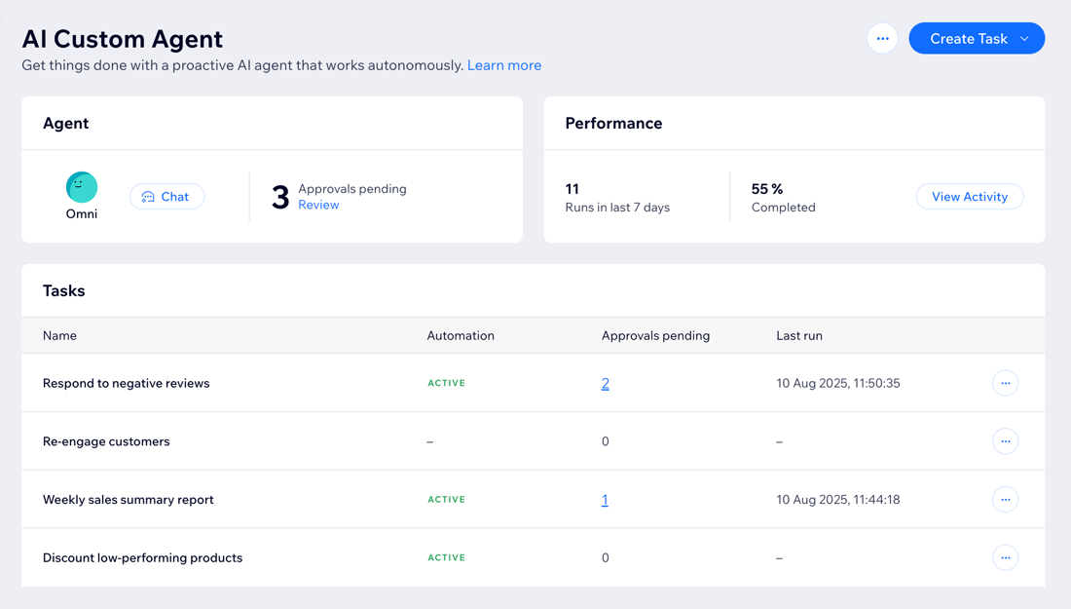Screen dimensions: 1071x609
Task: Click the View Activity button
Action: click(969, 197)
